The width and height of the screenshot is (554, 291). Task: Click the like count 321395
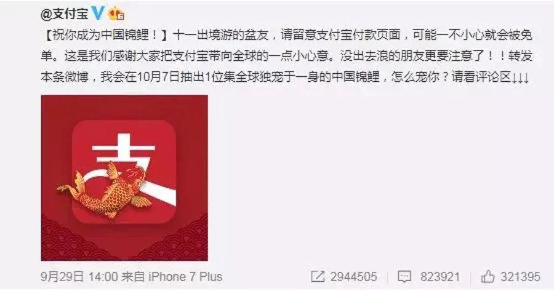click(520, 276)
